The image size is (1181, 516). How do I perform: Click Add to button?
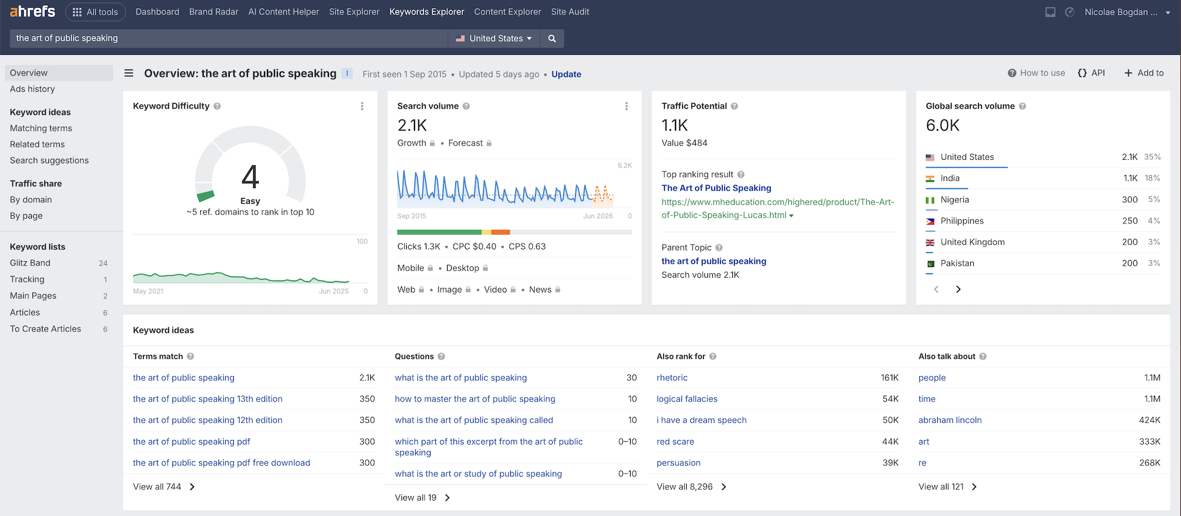click(1144, 73)
